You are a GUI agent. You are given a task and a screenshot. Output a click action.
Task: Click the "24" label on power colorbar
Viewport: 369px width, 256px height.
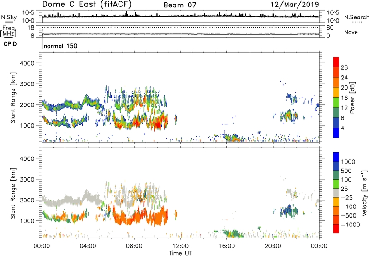pos(344,78)
